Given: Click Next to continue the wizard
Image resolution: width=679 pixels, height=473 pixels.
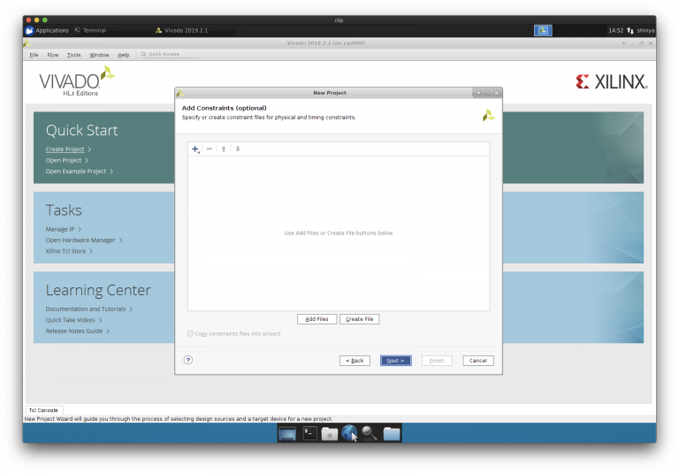Looking at the screenshot, I should pos(395,361).
